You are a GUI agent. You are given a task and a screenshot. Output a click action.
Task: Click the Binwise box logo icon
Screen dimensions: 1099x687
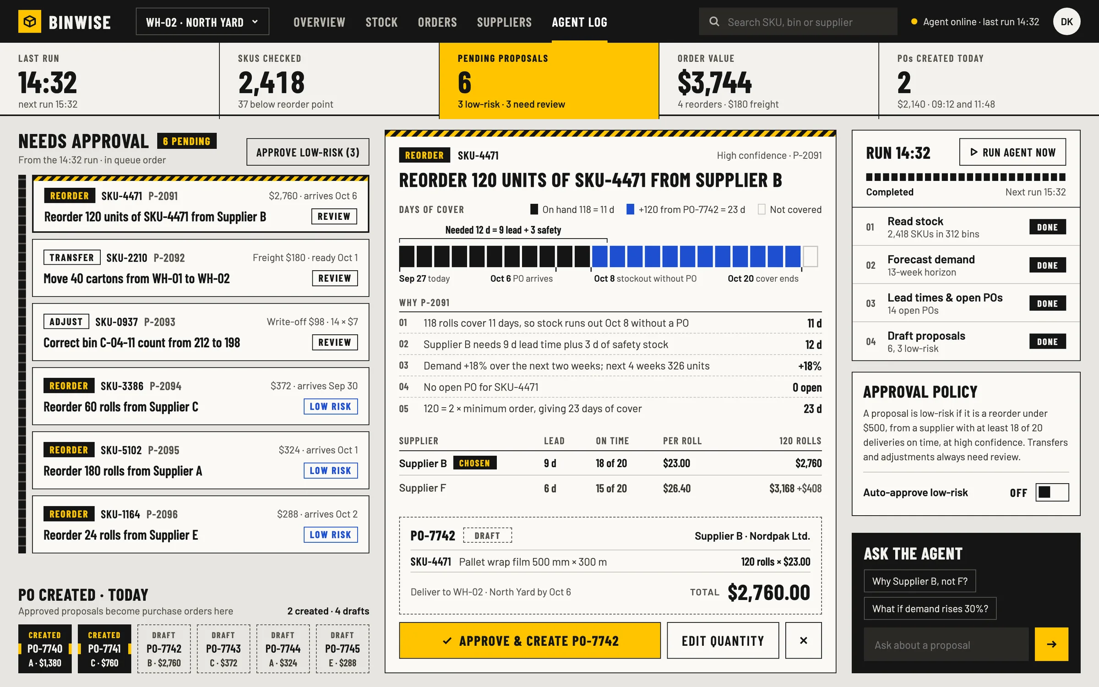(30, 22)
